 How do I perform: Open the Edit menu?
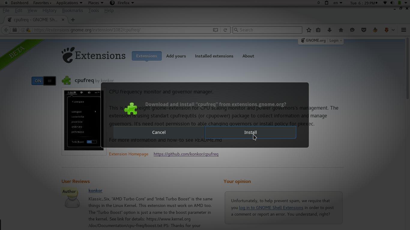(x=18, y=10)
